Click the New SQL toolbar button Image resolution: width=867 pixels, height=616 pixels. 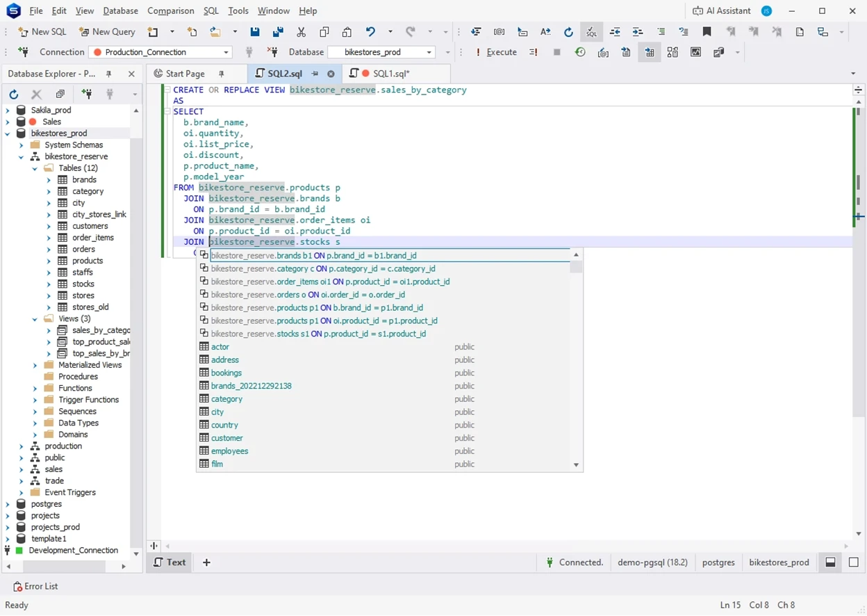[x=42, y=32]
